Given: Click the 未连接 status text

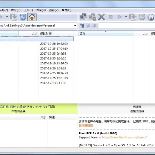Looking at the screenshot, I should point(137,107).
